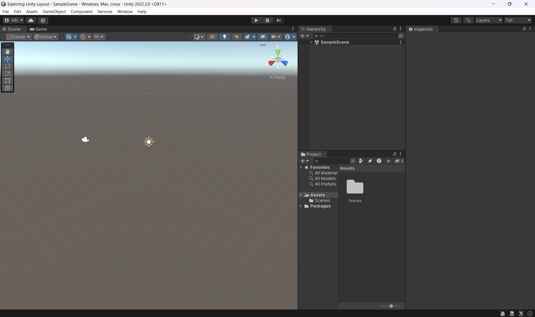Viewport: 535px width, 317px height.
Task: Open the Layers dropdown
Action: pos(488,20)
